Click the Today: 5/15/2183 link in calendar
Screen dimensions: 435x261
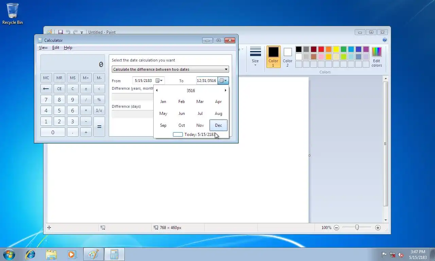pos(195,135)
